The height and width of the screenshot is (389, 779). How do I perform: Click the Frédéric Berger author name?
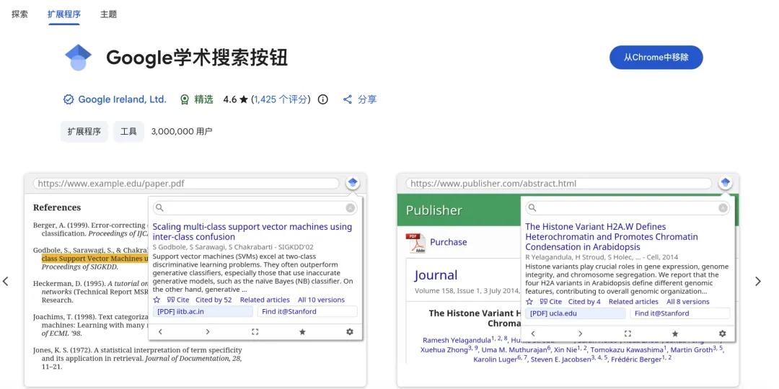pos(638,359)
